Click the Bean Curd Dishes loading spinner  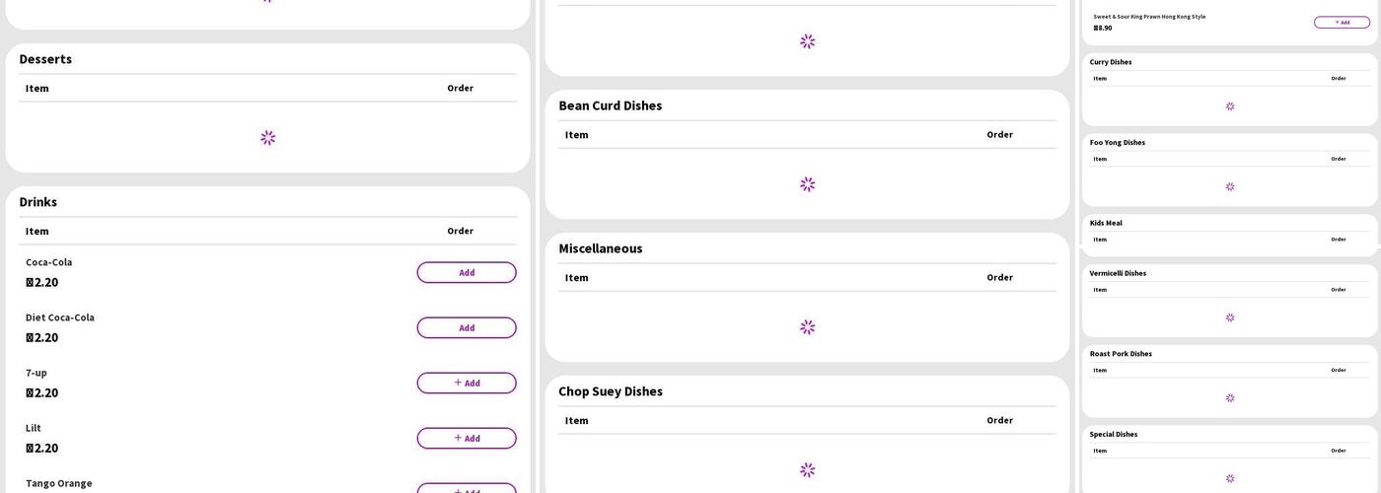pyautogui.click(x=808, y=184)
